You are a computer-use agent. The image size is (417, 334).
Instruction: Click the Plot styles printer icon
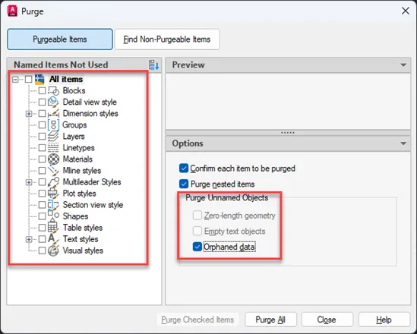point(53,194)
